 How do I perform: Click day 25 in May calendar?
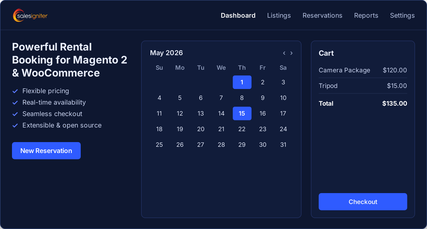pyautogui.click(x=159, y=145)
